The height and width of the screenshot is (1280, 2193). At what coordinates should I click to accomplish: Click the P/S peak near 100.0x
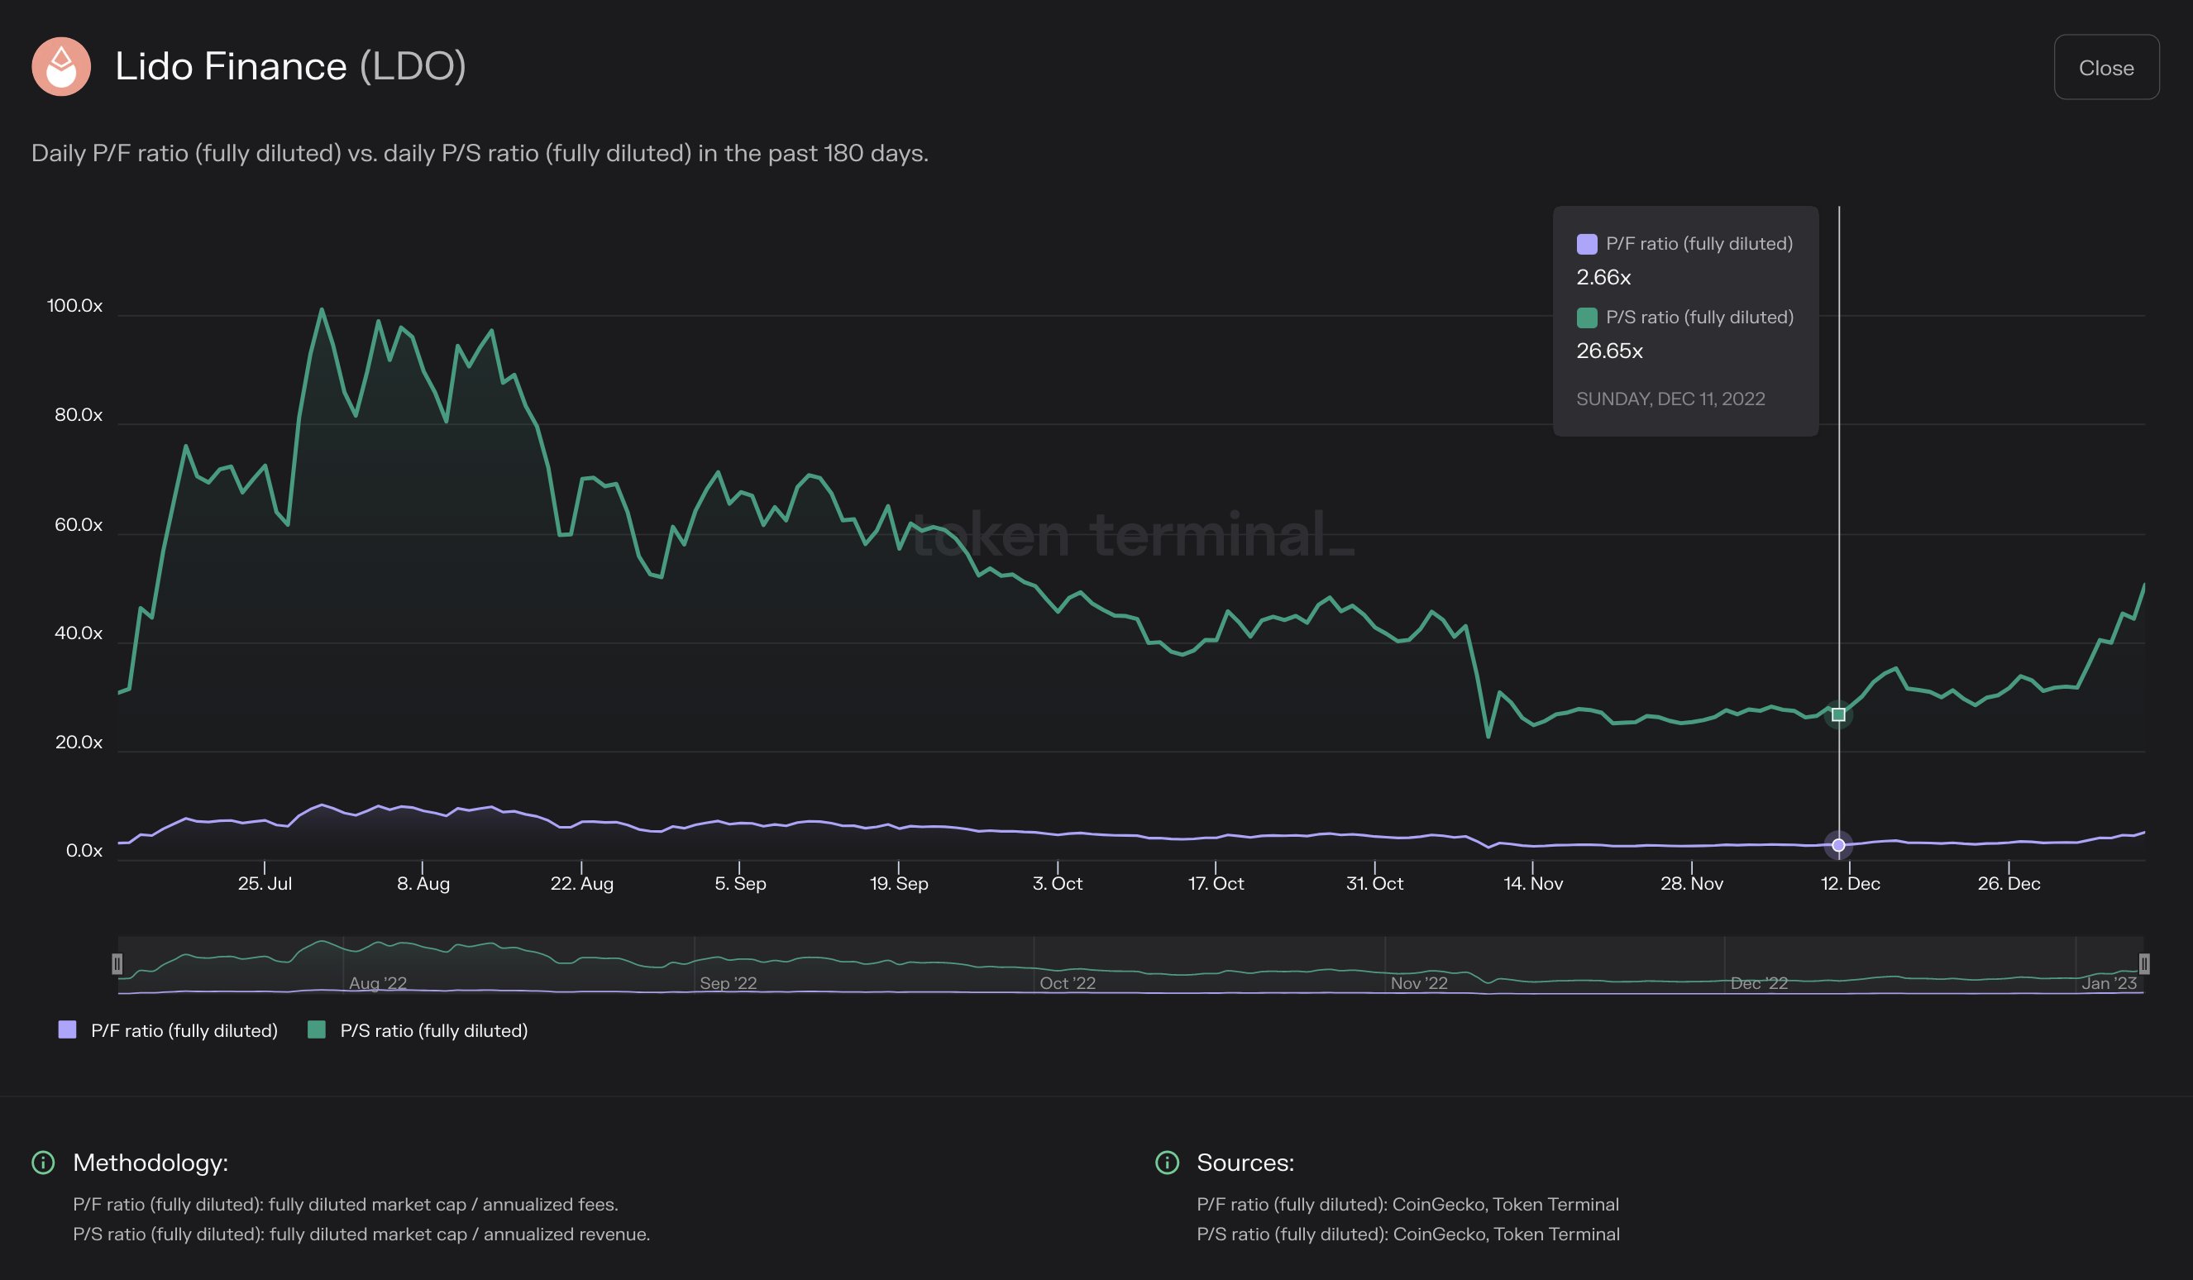(x=321, y=310)
